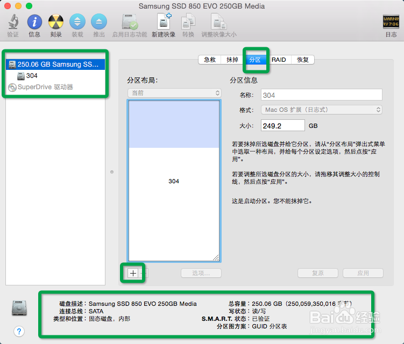The image size is (404, 344).
Task: Click the size field showing 249.2
Action: click(283, 126)
